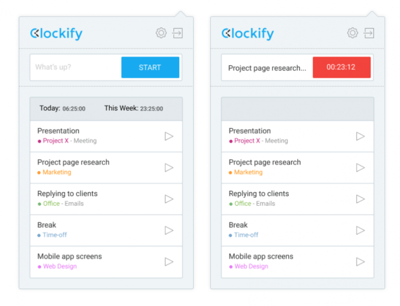This screenshot has height=306, width=400.
Task: Click logout icon in right Clockify panel
Action: 369,33
